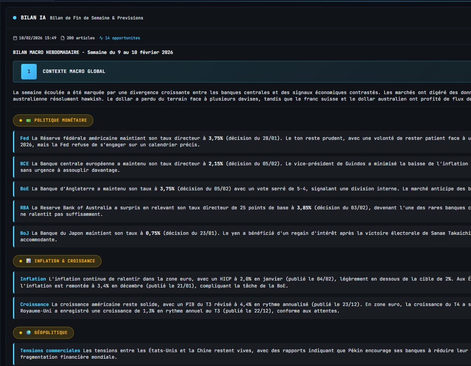Expand the GÉOPOLITIQUE section
The image size is (471, 366).
43,333
